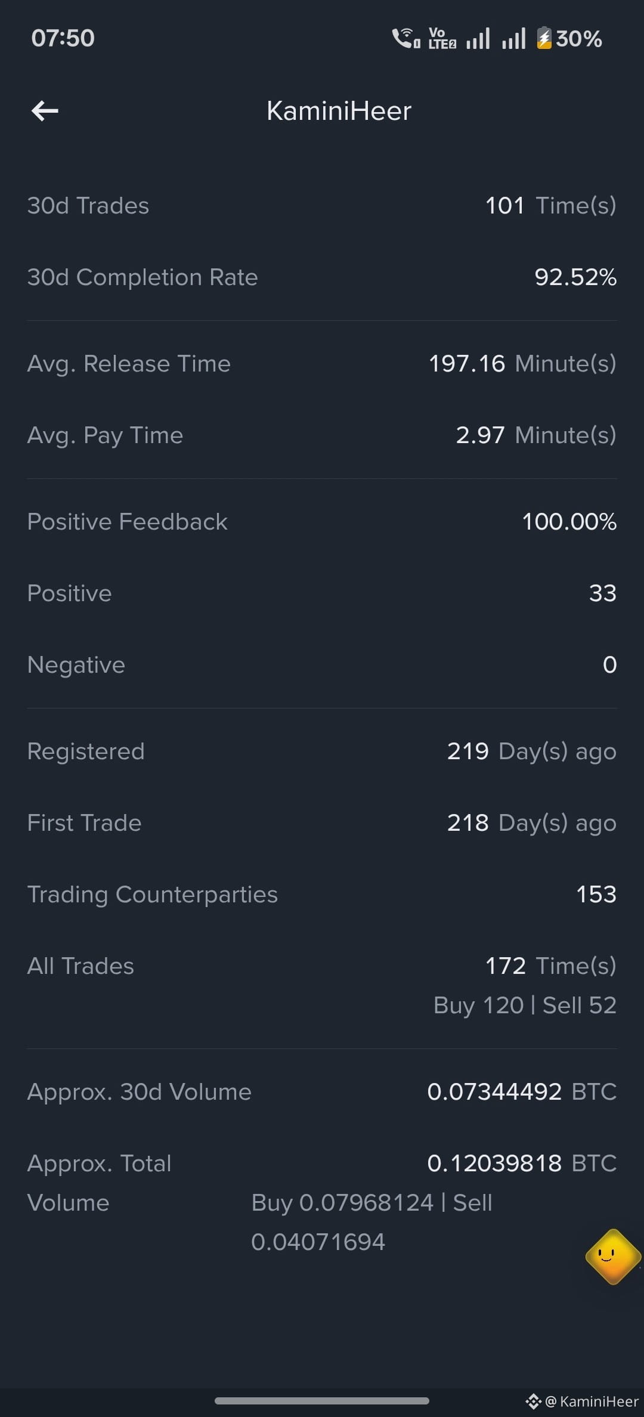
Task: Tap the second signal strength bars
Action: (x=513, y=38)
